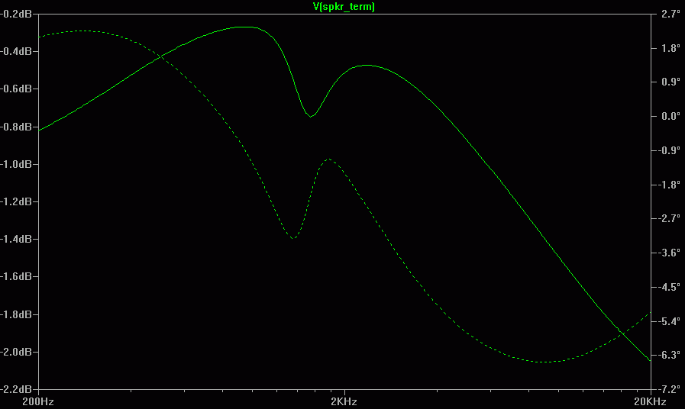Click the -0.4dB left axis label
Screen dimensions: 685x409
coord(16,52)
